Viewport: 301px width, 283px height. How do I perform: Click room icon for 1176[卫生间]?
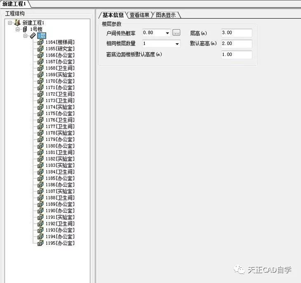[x=40, y=120]
